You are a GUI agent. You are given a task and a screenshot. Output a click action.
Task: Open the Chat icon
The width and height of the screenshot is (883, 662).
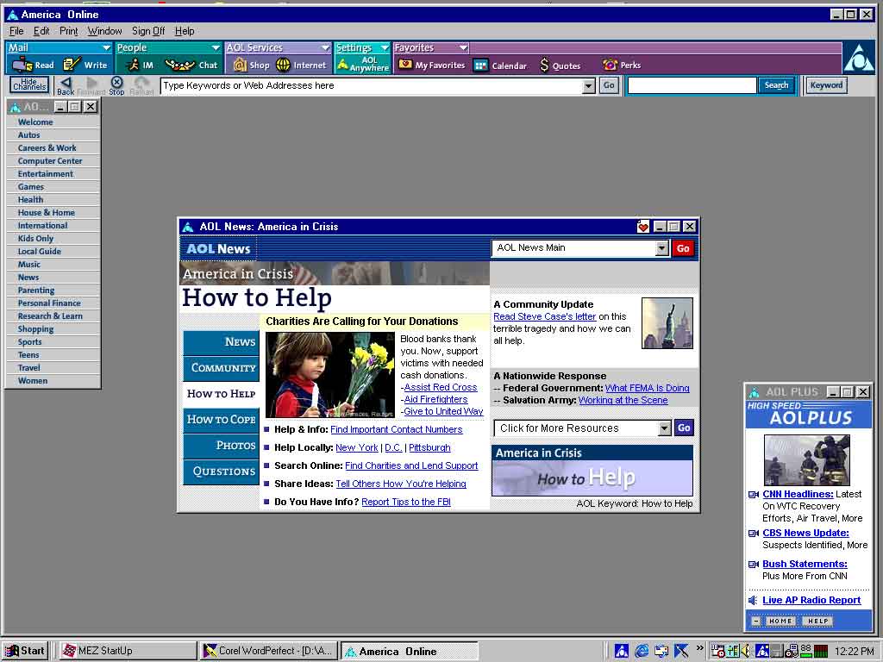tap(179, 66)
